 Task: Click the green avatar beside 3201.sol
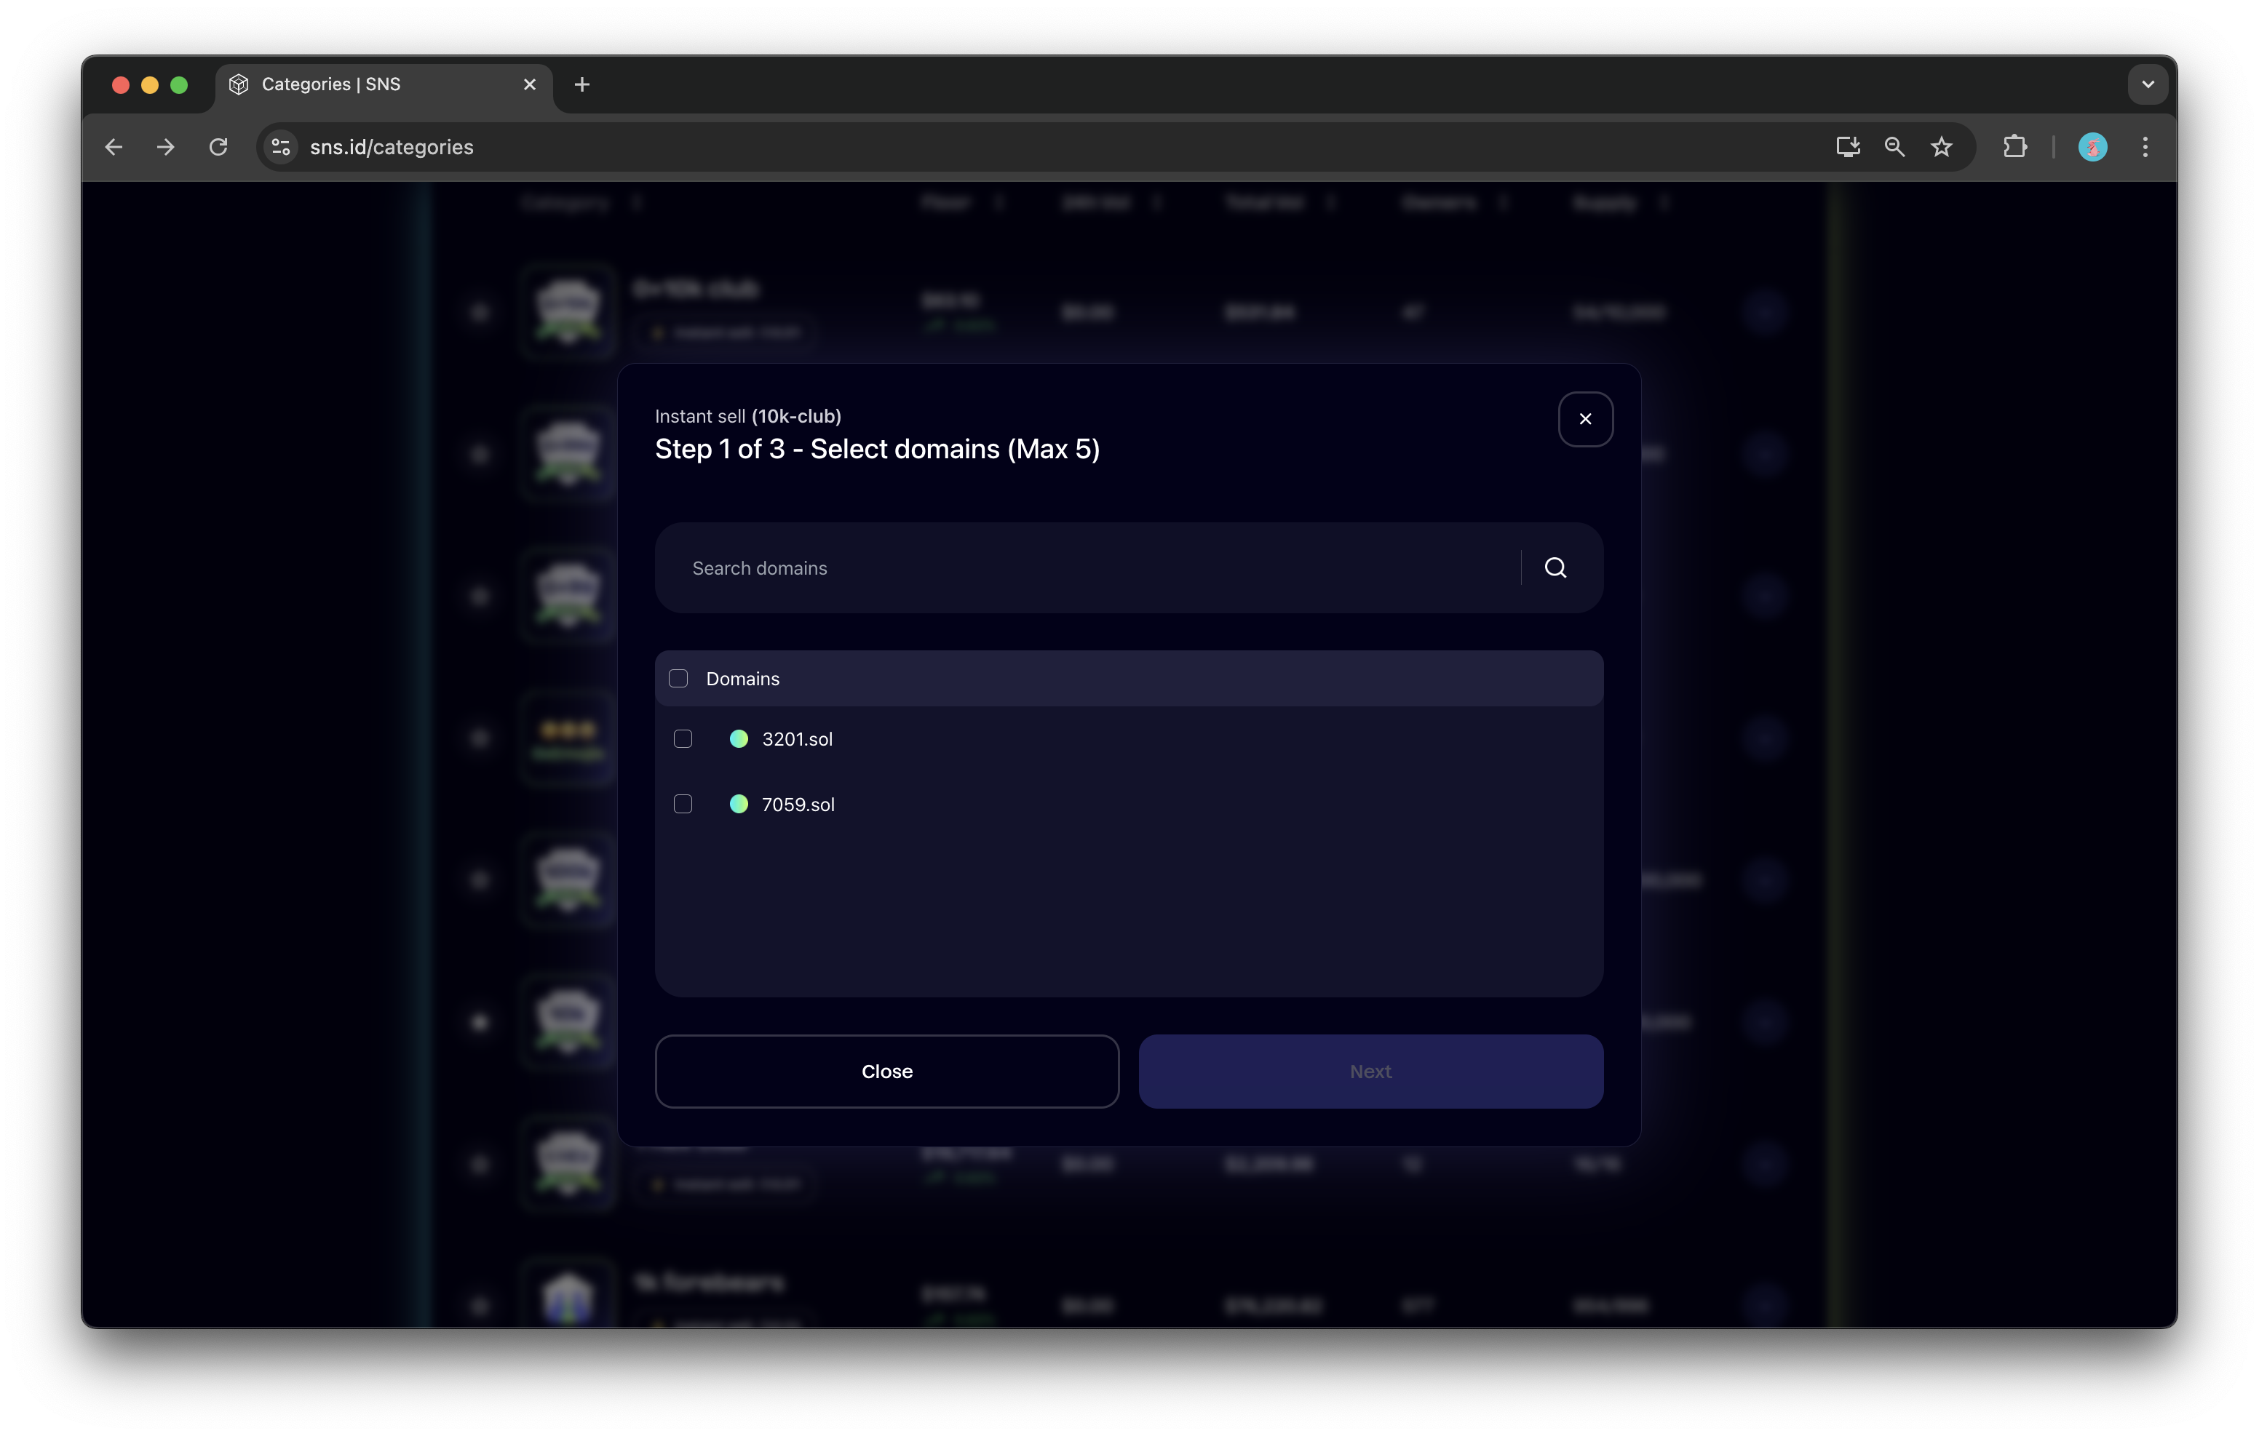point(738,739)
